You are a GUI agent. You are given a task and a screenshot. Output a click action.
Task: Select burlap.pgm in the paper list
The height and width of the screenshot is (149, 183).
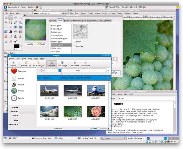tap(61, 32)
